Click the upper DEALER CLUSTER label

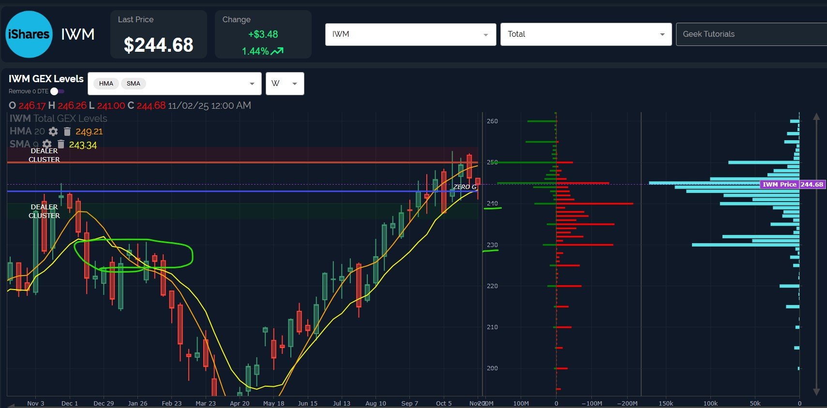point(44,155)
